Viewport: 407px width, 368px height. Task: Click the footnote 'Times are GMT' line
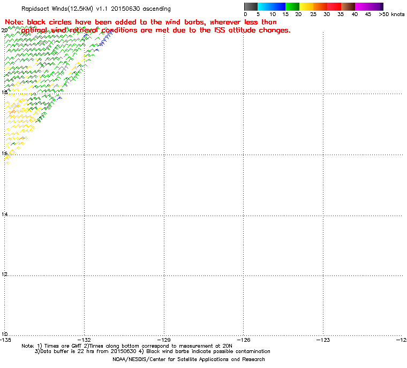point(127,346)
